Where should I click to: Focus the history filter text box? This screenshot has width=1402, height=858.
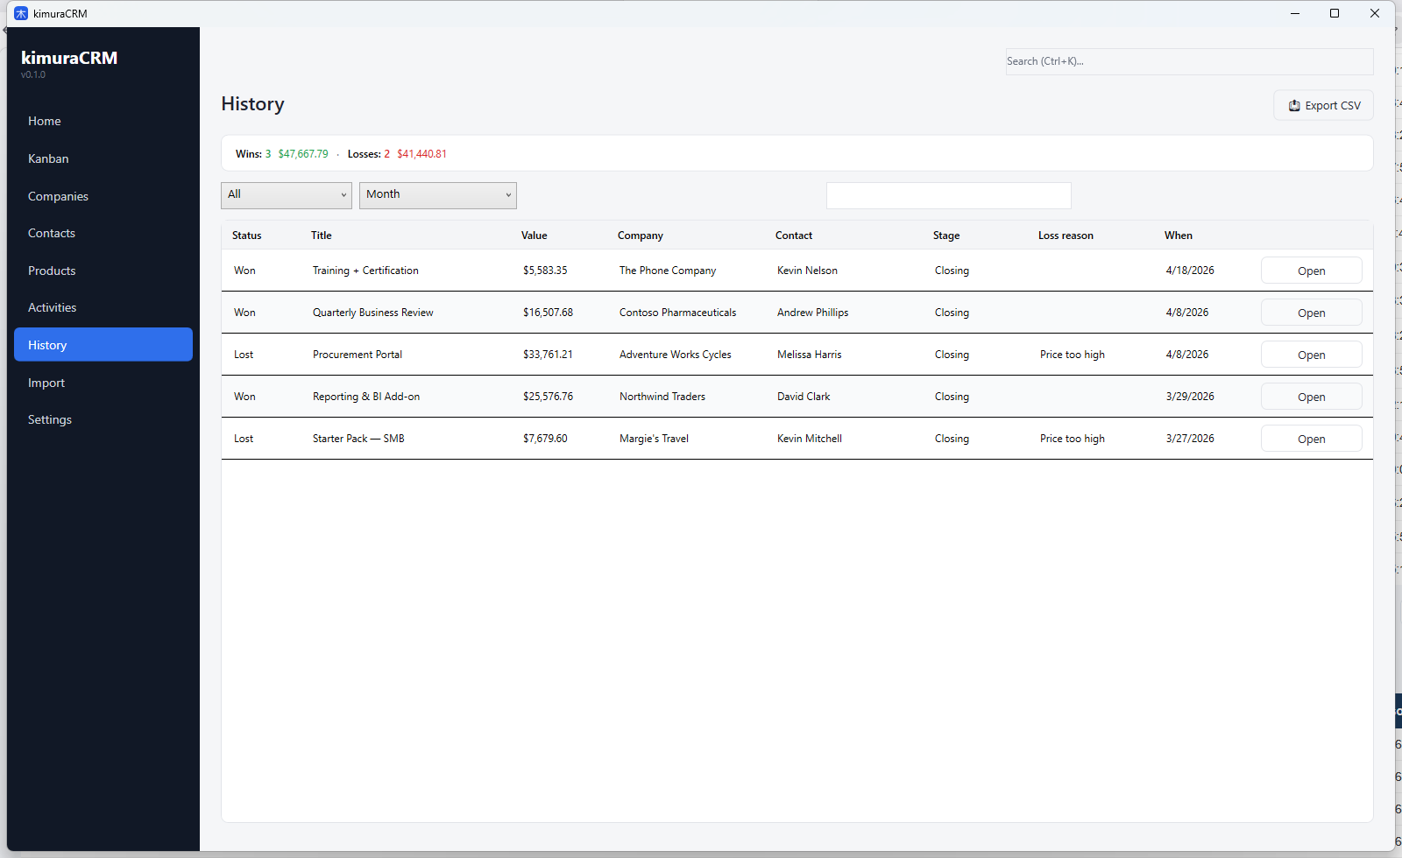[948, 195]
